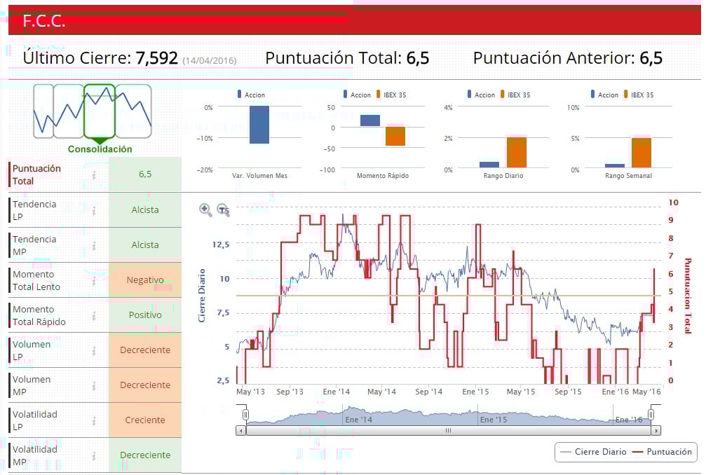Toggle Cierre Diario series in chart legend

click(594, 452)
